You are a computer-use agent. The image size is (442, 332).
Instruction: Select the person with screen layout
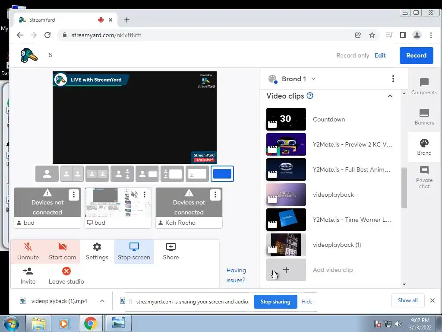pos(147,174)
